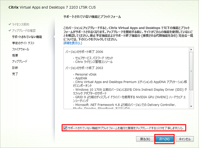Click the AppDNA アプリケーション移行コンポーネント list entry
199x148 pixels.
pyautogui.click(x=130, y=84)
